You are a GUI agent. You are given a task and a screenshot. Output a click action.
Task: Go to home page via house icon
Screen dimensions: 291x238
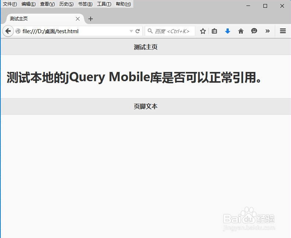[241, 31]
